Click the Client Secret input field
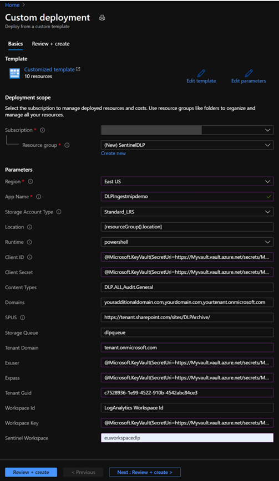Image resolution: width=279 pixels, height=481 pixels. pyautogui.click(x=187, y=272)
